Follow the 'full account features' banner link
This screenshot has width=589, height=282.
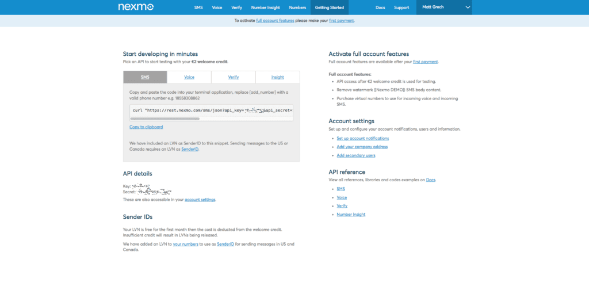coord(275,21)
